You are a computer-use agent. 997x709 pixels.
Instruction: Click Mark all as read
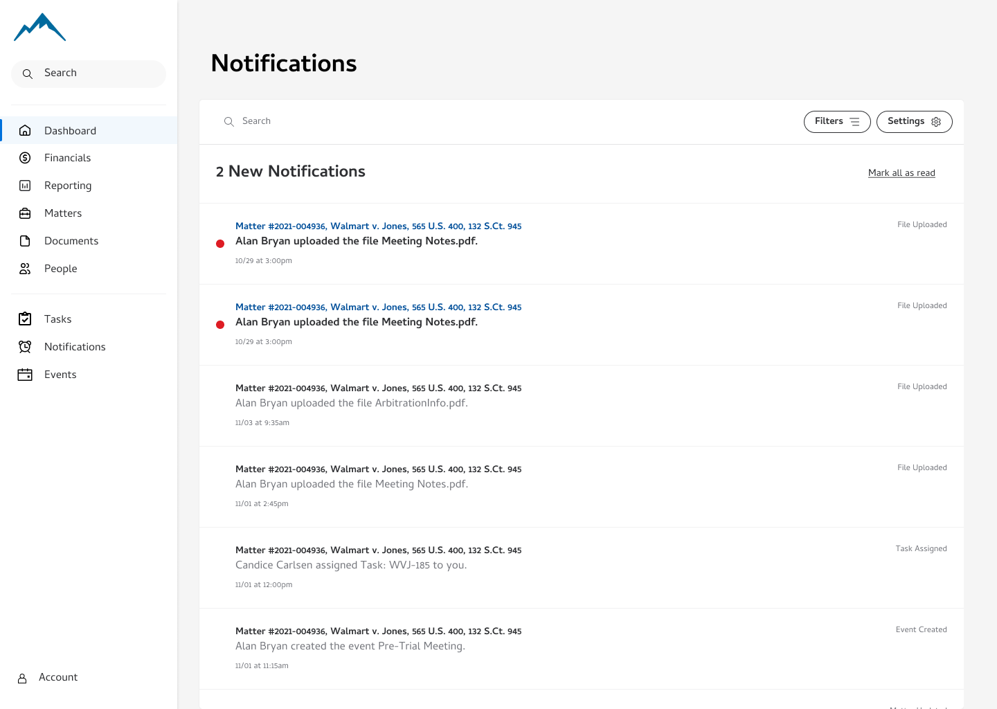(x=901, y=172)
